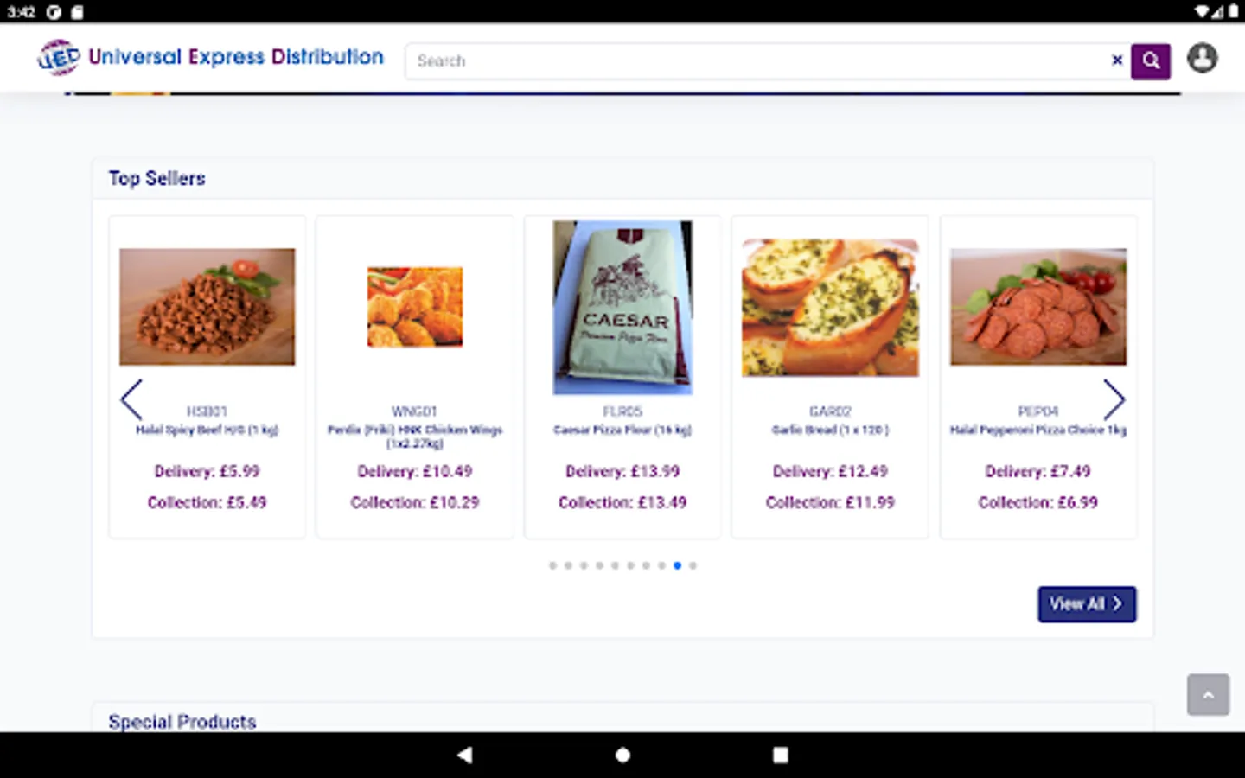
Task: Select product code FLR05
Action: [622, 411]
